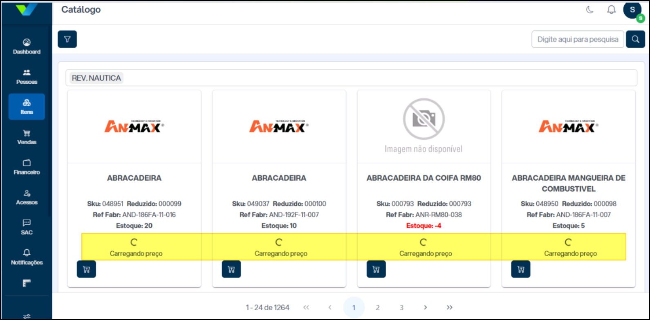The height and width of the screenshot is (320, 650).
Task: Select page 3 in pagination
Action: [x=401, y=307]
